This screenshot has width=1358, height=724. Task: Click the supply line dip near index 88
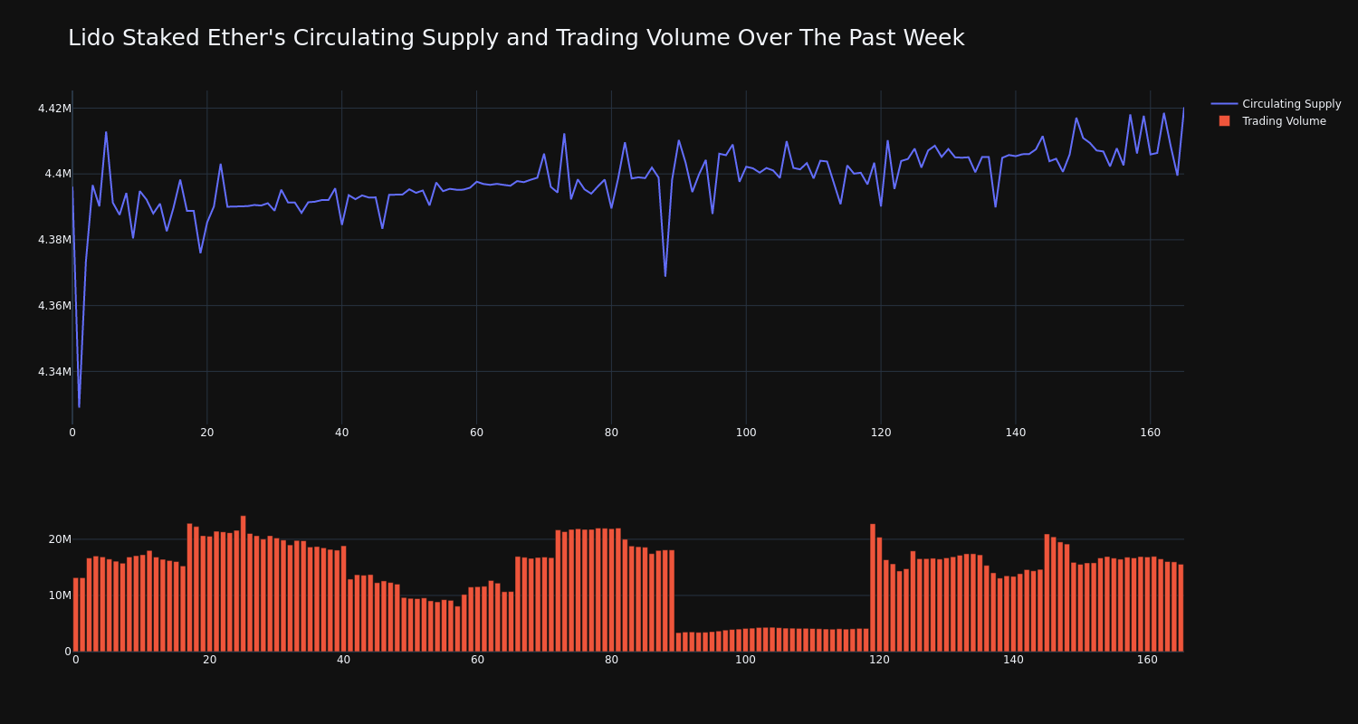[665, 275]
